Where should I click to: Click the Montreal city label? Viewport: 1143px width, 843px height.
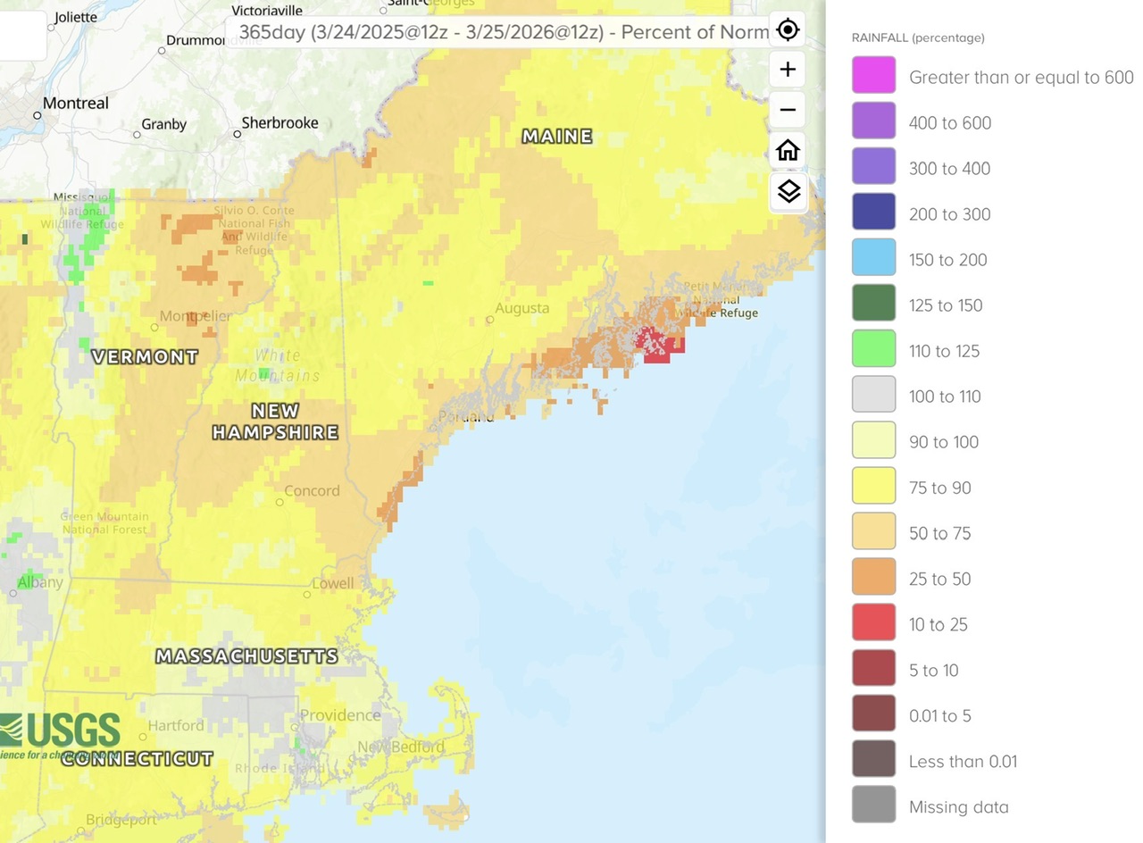[75, 104]
